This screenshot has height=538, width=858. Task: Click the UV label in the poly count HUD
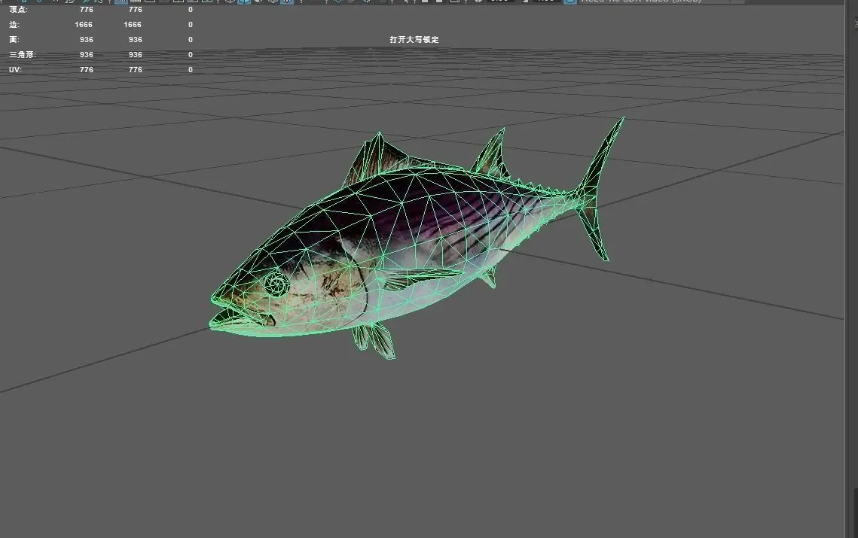(x=15, y=69)
